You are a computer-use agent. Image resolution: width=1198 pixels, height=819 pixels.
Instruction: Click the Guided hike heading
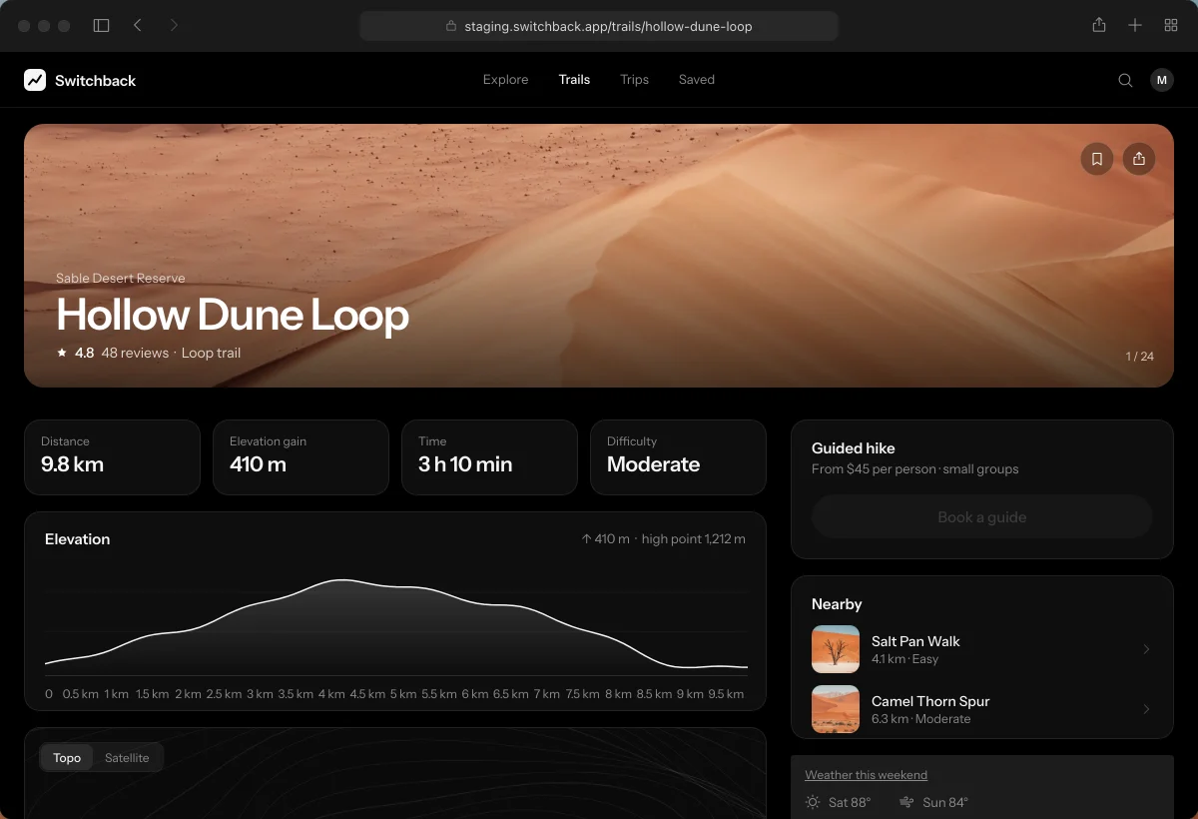point(854,448)
